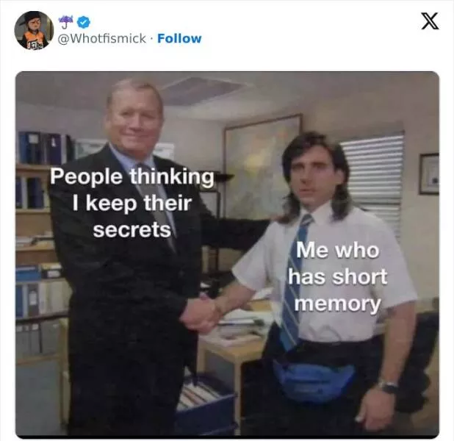454x441 pixels.
Task: Click the small framed picture on right wall
Action: (429, 174)
